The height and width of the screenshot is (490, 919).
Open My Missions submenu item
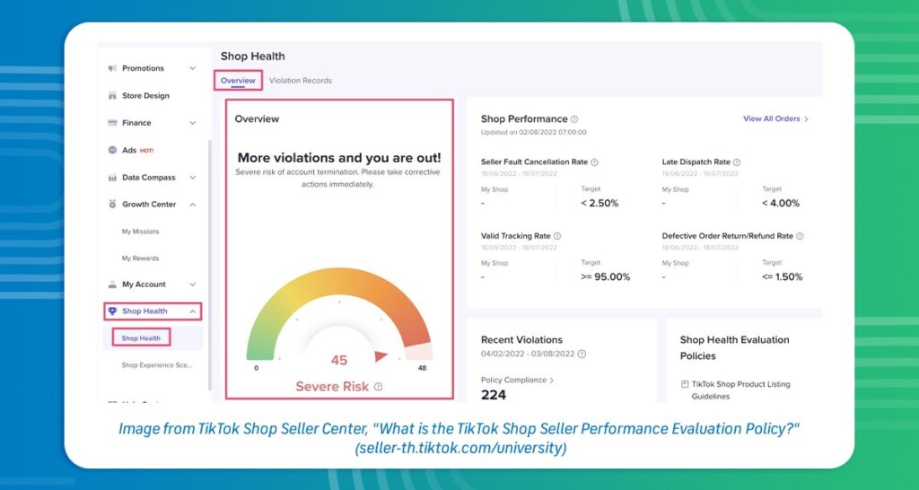point(141,232)
